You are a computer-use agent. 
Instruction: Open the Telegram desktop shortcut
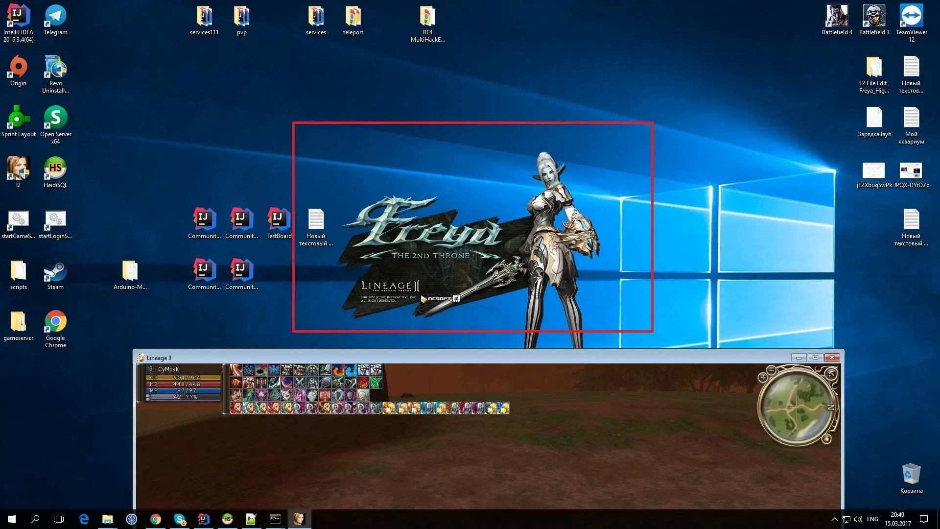click(55, 20)
